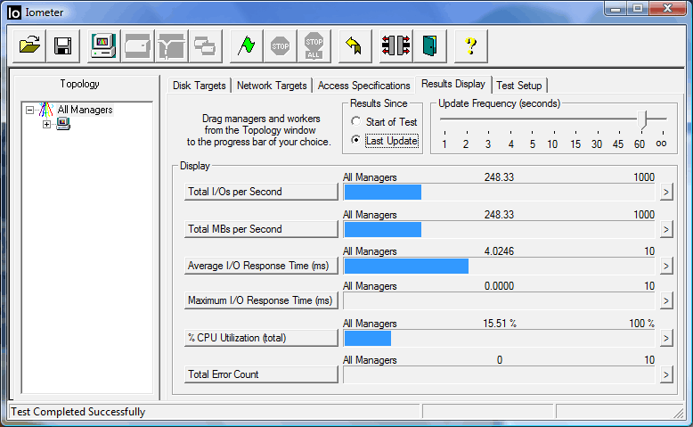The width and height of the screenshot is (693, 427).
Task: Open details arrow for Maximum I/O Response Time
Action: pos(666,301)
